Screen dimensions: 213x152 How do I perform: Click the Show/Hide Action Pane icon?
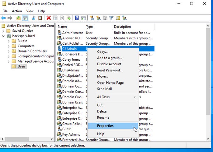click(x=83, y=18)
